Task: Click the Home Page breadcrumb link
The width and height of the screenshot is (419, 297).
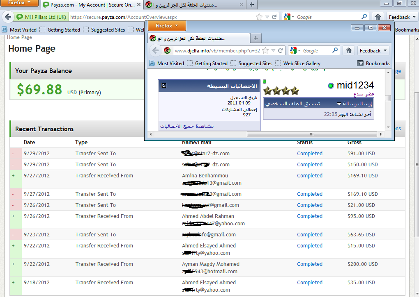Action: pyautogui.click(x=19, y=37)
